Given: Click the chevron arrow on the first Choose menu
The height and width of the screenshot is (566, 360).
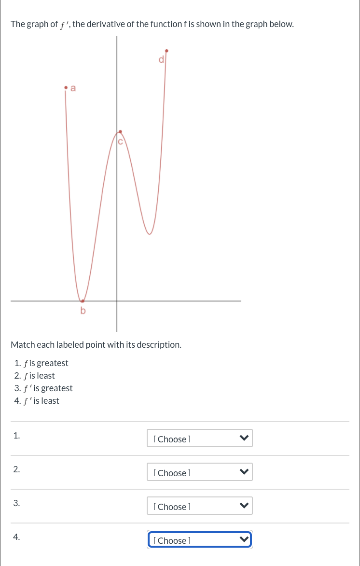Looking at the screenshot, I should (244, 438).
